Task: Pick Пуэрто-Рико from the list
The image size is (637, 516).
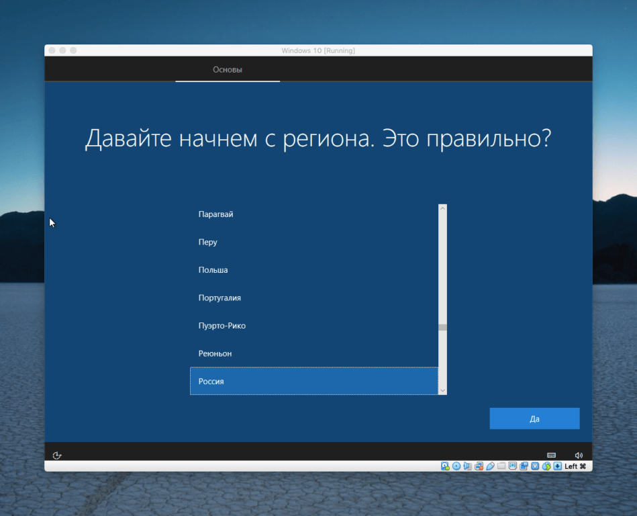Action: 314,326
